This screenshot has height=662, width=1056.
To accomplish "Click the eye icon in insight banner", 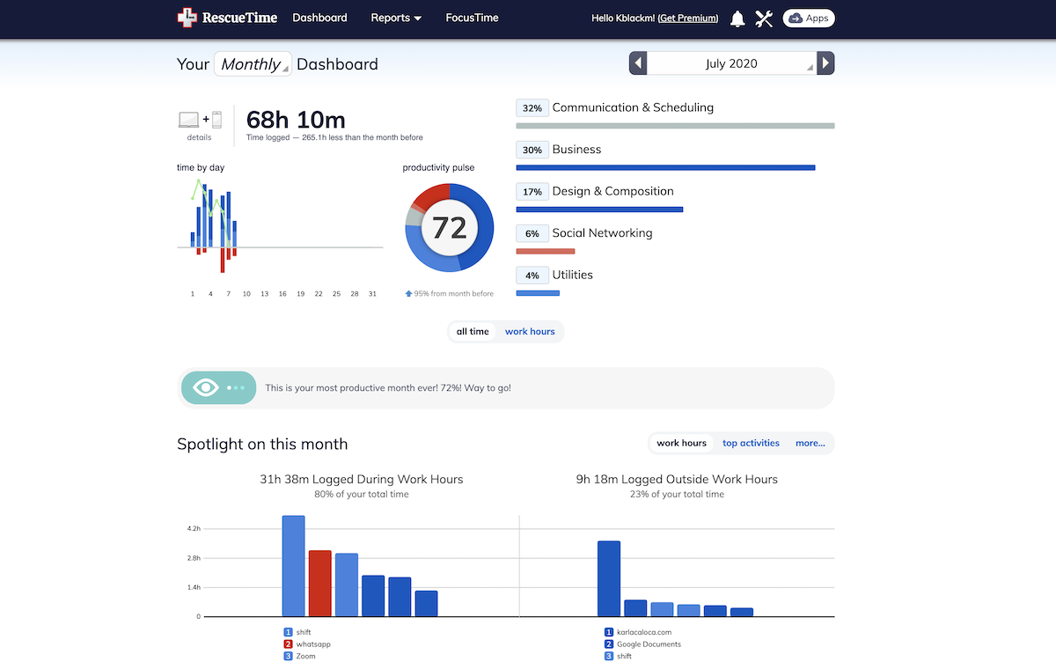I will pos(206,387).
